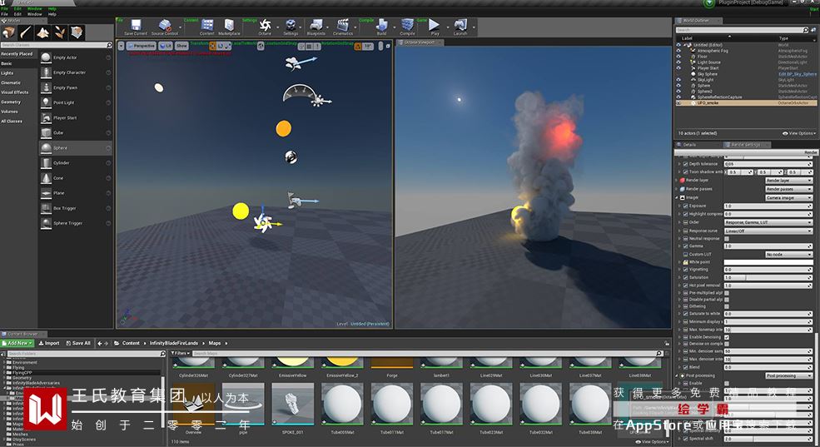Click the Octane toolbar icon

tap(265, 27)
